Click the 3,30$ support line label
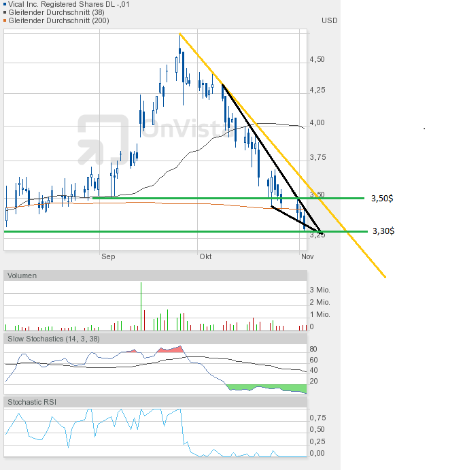 coord(383,231)
